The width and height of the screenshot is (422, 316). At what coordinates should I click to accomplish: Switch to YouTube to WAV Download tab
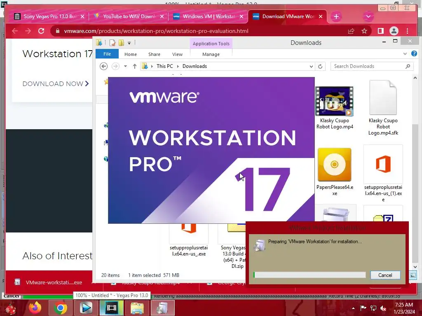coord(129,16)
